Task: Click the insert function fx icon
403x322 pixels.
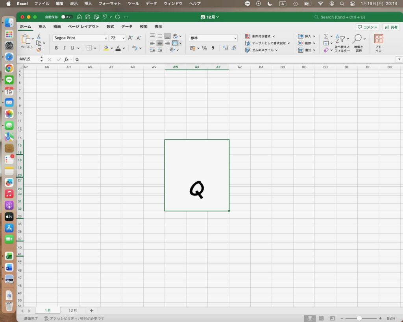Action: (x=66, y=59)
